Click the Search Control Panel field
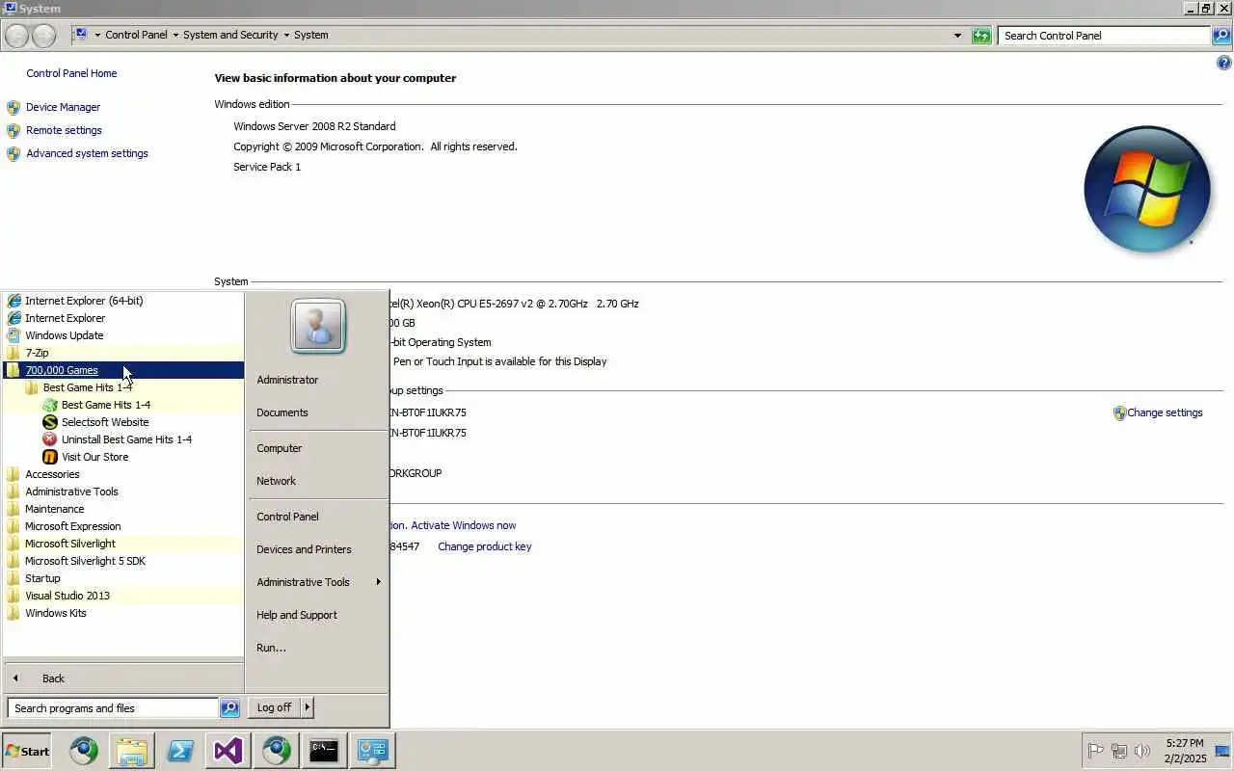The image size is (1234, 771). [x=1104, y=36]
